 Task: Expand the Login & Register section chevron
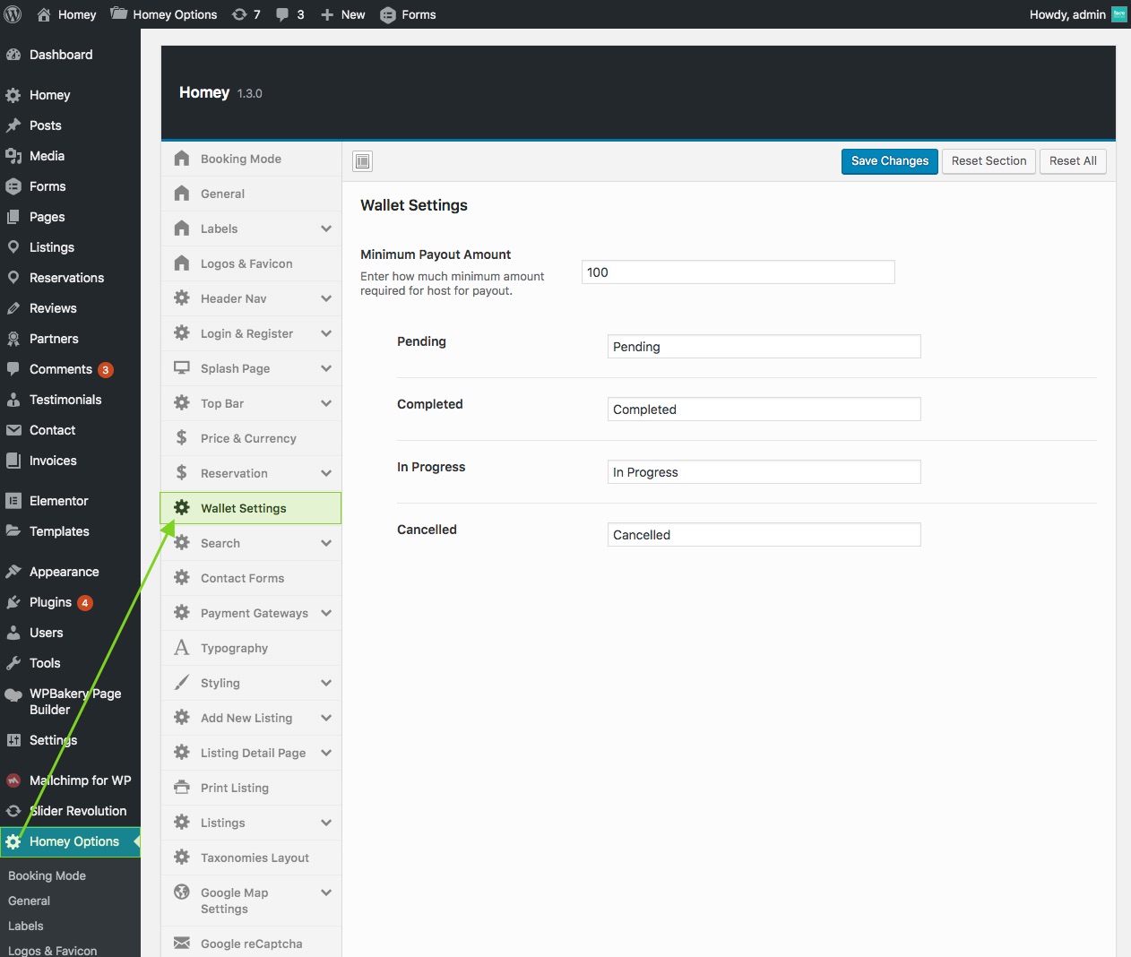pos(326,333)
